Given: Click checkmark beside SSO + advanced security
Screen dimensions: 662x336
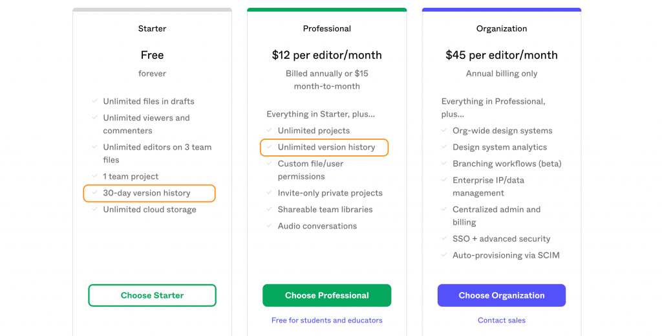Looking at the screenshot, I should [444, 239].
